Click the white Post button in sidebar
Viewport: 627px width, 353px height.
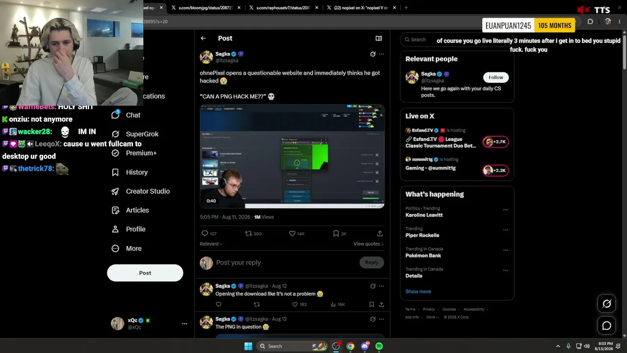pyautogui.click(x=145, y=273)
